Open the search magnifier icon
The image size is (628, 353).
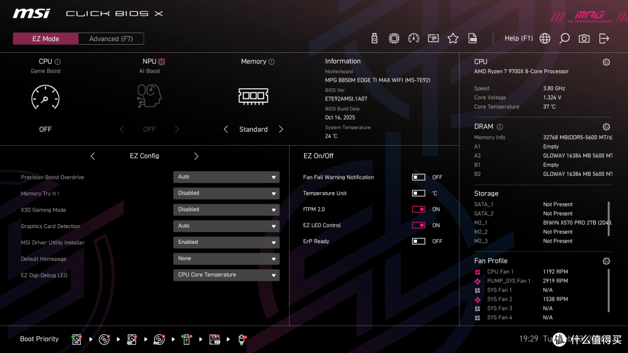tap(564, 38)
